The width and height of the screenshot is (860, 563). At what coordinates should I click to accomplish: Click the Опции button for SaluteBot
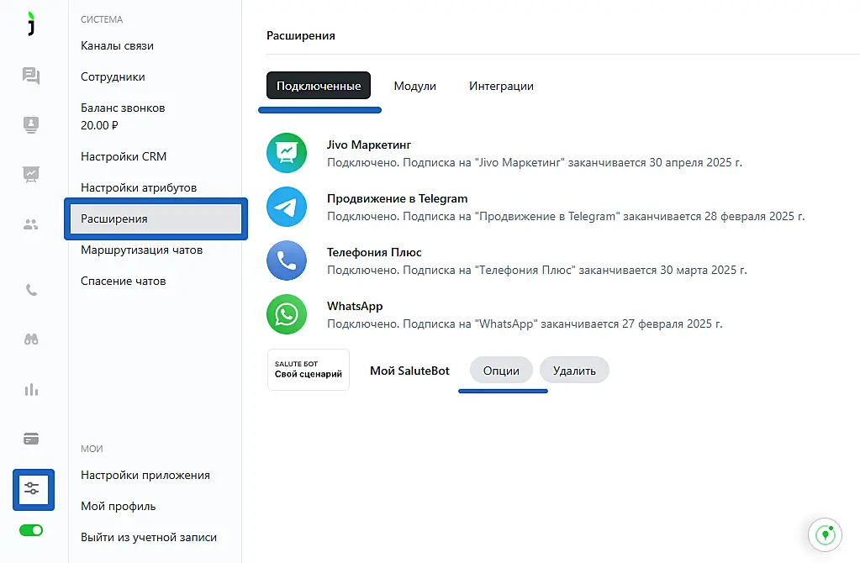point(501,371)
